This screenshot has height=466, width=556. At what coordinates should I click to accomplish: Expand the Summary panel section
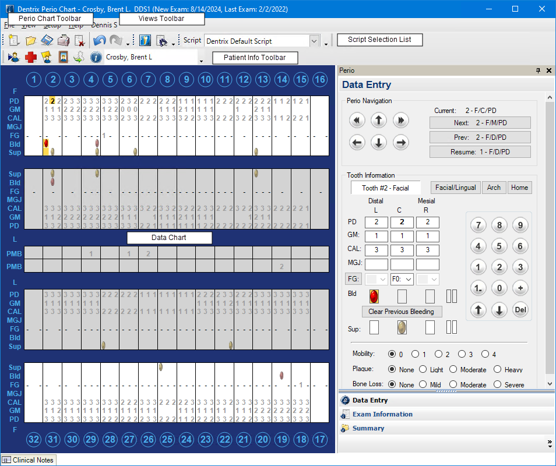368,428
